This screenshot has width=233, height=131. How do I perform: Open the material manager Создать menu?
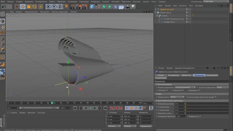tap(13, 113)
